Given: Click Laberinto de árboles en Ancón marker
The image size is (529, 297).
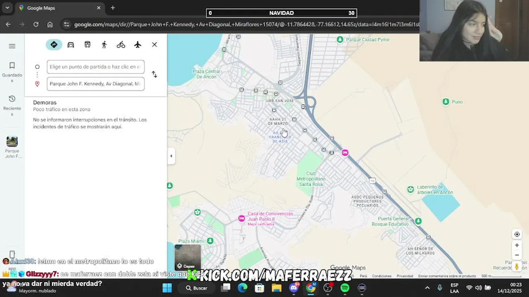Looking at the screenshot, I should [x=410, y=189].
